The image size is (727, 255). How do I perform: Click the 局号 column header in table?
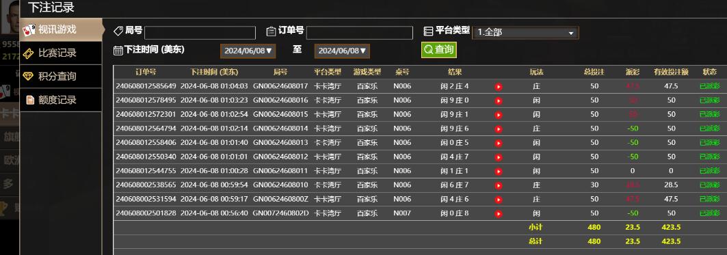(280, 72)
